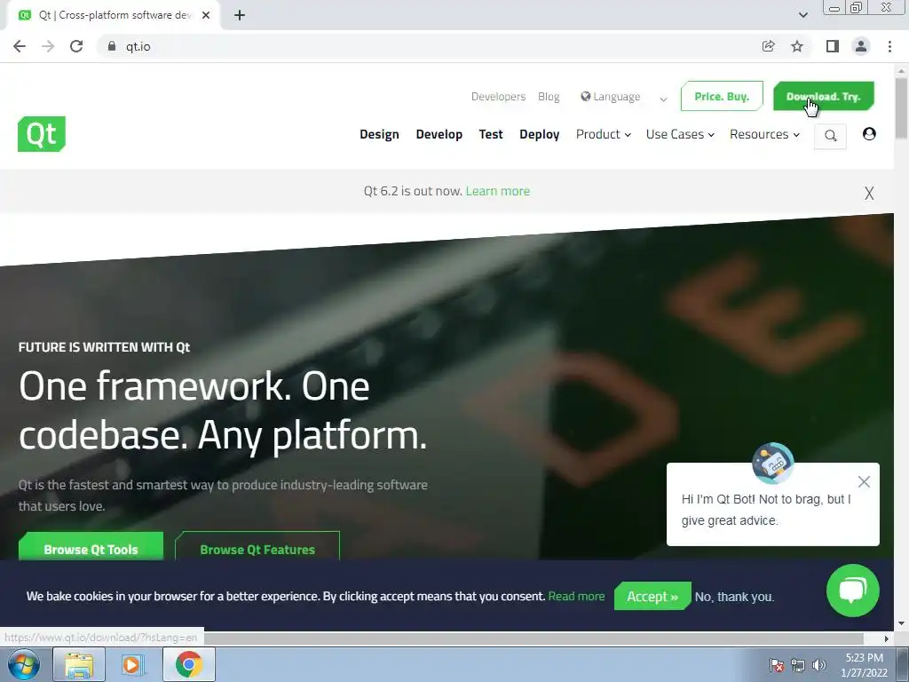909x682 pixels.
Task: Click the Download. Try. button
Action: [x=823, y=96]
